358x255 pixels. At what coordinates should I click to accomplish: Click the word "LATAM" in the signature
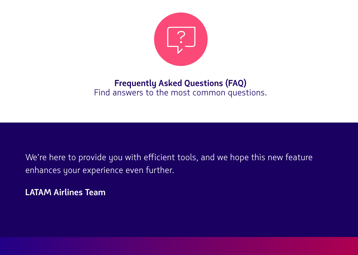(38, 193)
